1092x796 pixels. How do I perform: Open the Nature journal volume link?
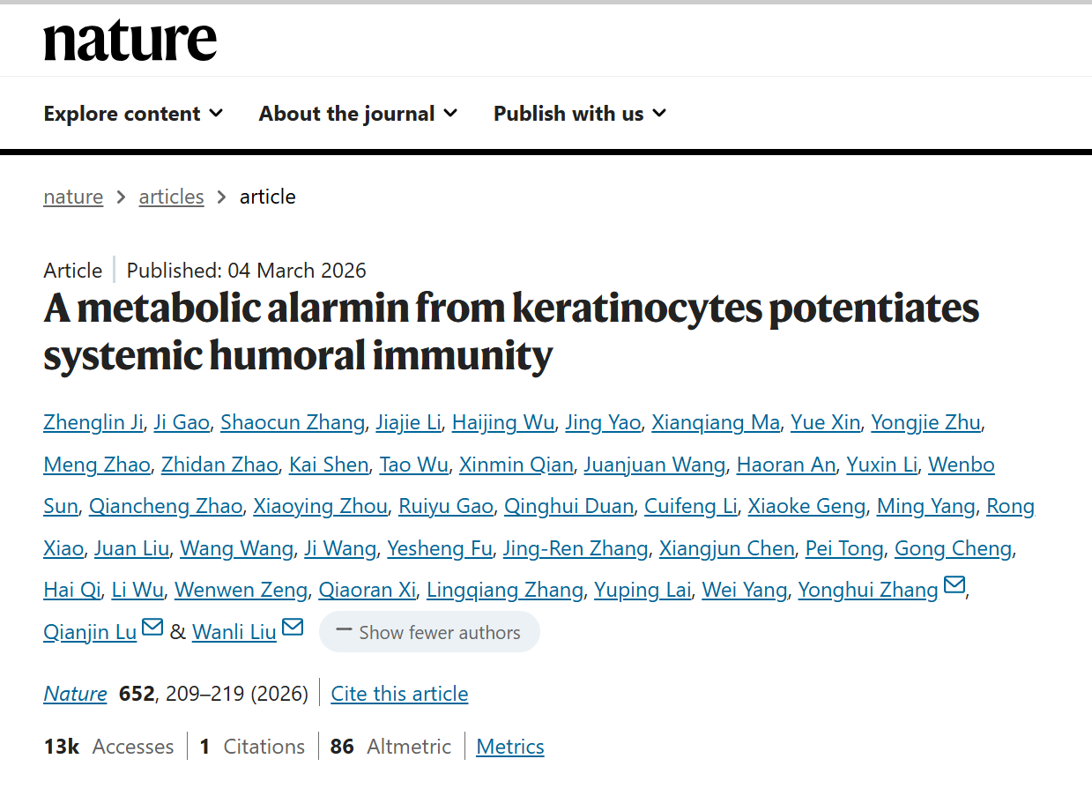[x=75, y=694]
